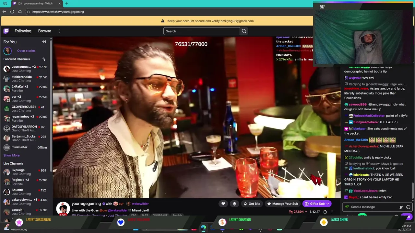This screenshot has width=415, height=233.
Task: Collapse the For You sidebar
Action: point(44,42)
